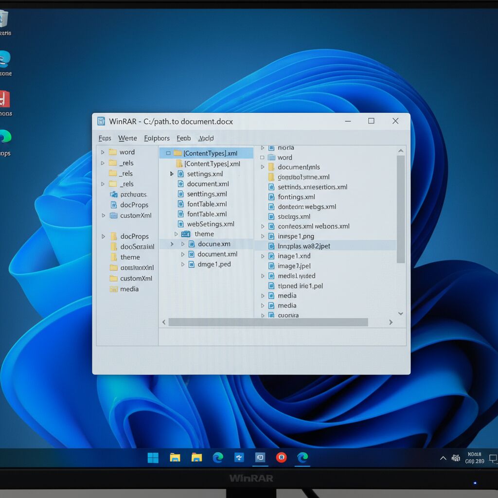This screenshot has height=498, width=498.
Task: Click the webSetings.xml file icon
Action: point(180,224)
